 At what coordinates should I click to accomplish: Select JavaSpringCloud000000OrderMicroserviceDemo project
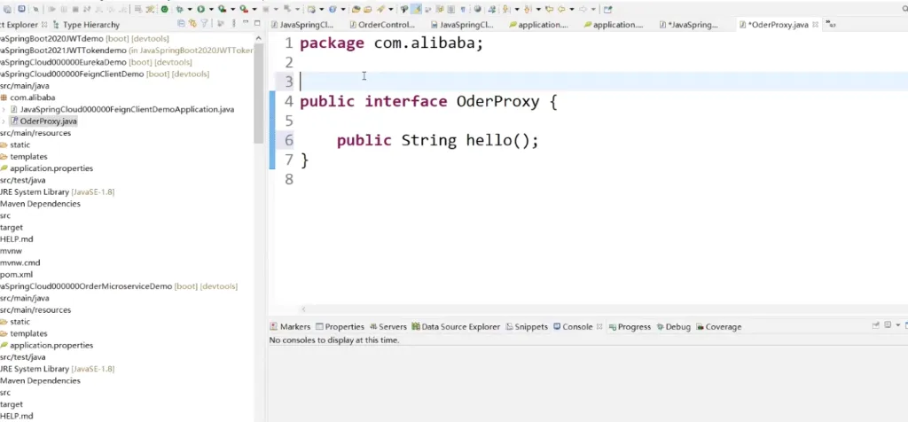click(x=119, y=286)
